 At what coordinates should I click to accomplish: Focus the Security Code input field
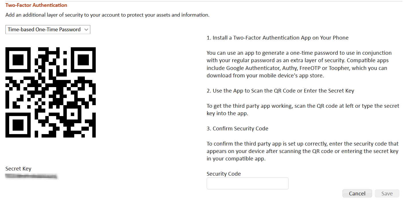[247, 183]
